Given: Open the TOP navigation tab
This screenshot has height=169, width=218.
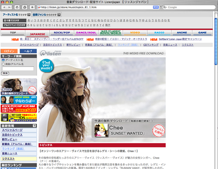Looking at the screenshot, I should [x=13, y=33].
